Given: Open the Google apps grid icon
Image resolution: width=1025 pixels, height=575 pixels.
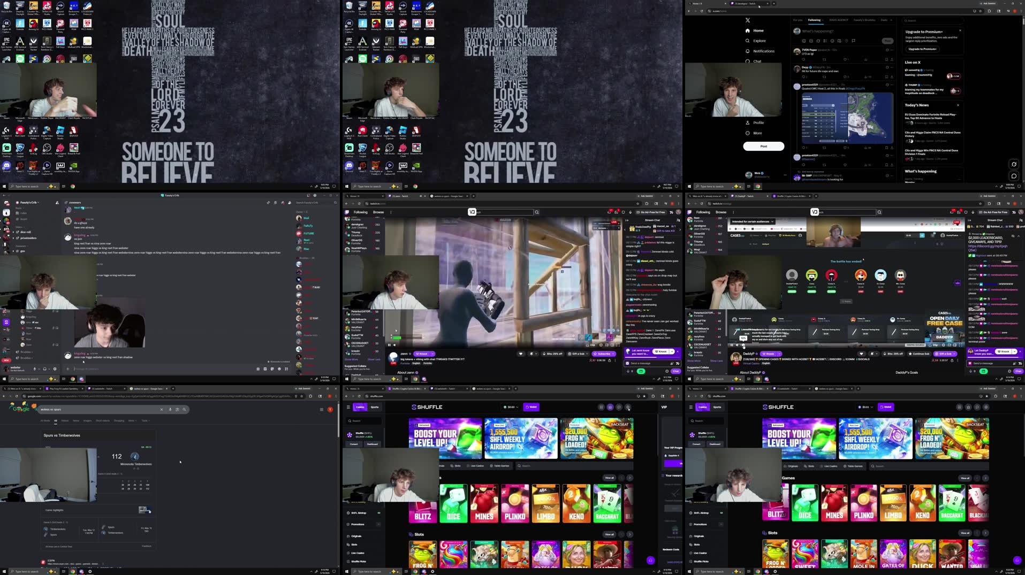Looking at the screenshot, I should coord(322,409).
